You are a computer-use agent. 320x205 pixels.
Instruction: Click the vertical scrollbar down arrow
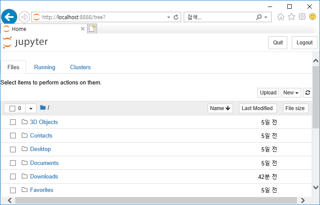point(316,187)
